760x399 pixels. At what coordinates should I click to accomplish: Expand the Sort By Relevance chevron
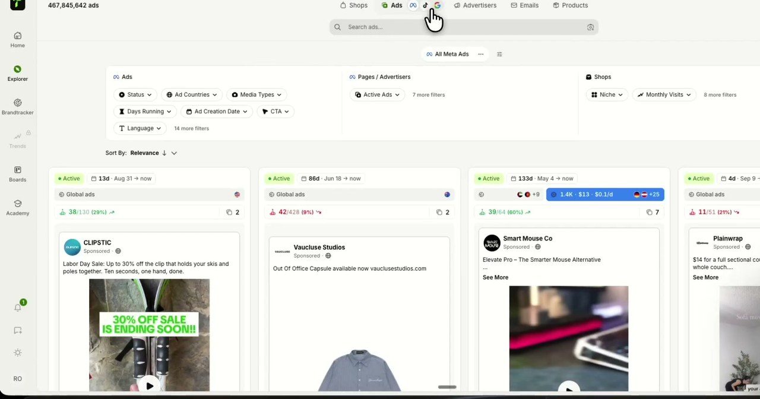174,153
